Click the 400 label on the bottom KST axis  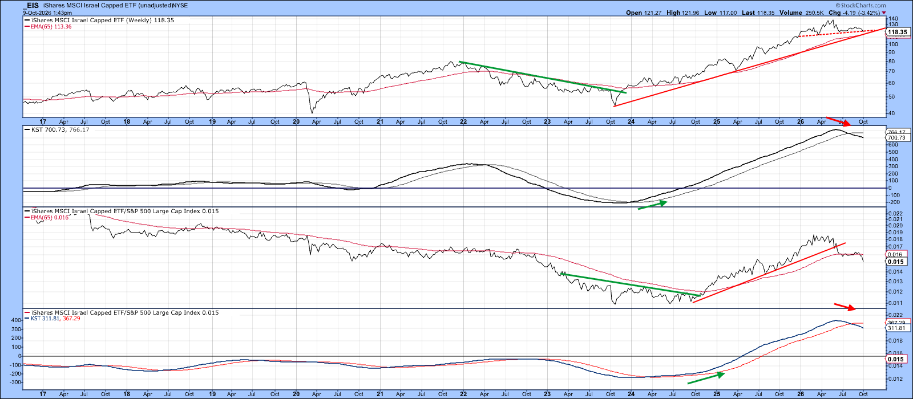click(x=17, y=320)
